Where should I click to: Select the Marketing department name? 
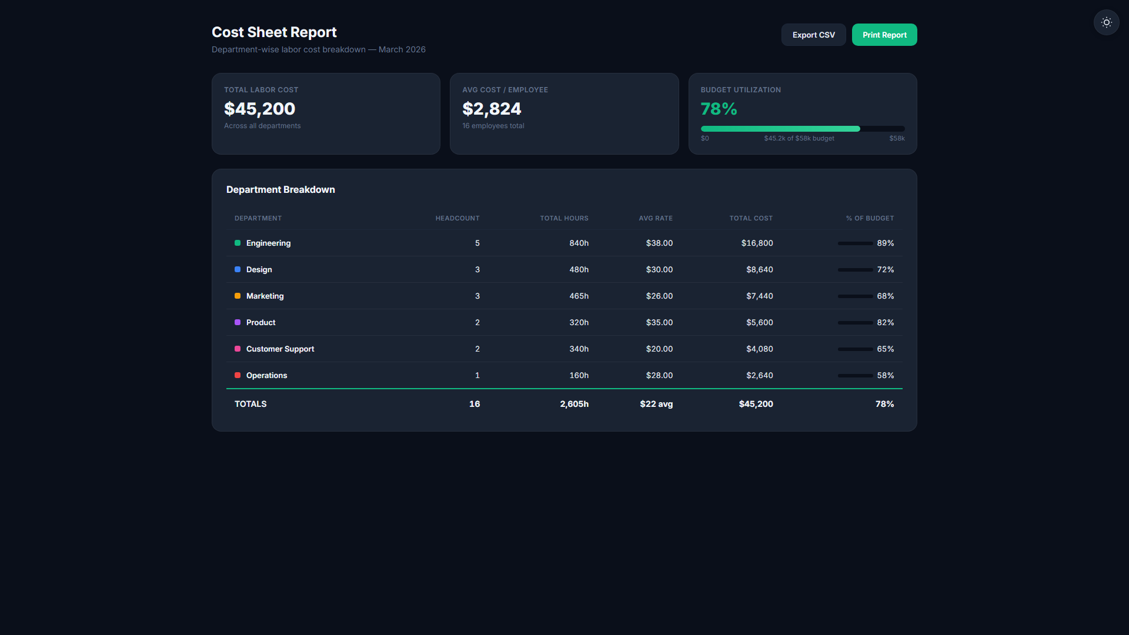pos(265,296)
